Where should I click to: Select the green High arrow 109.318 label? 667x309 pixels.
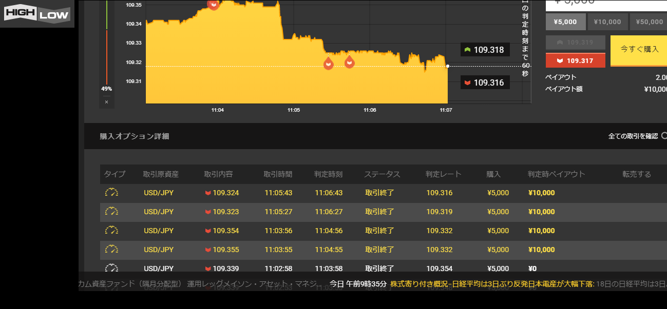(485, 50)
